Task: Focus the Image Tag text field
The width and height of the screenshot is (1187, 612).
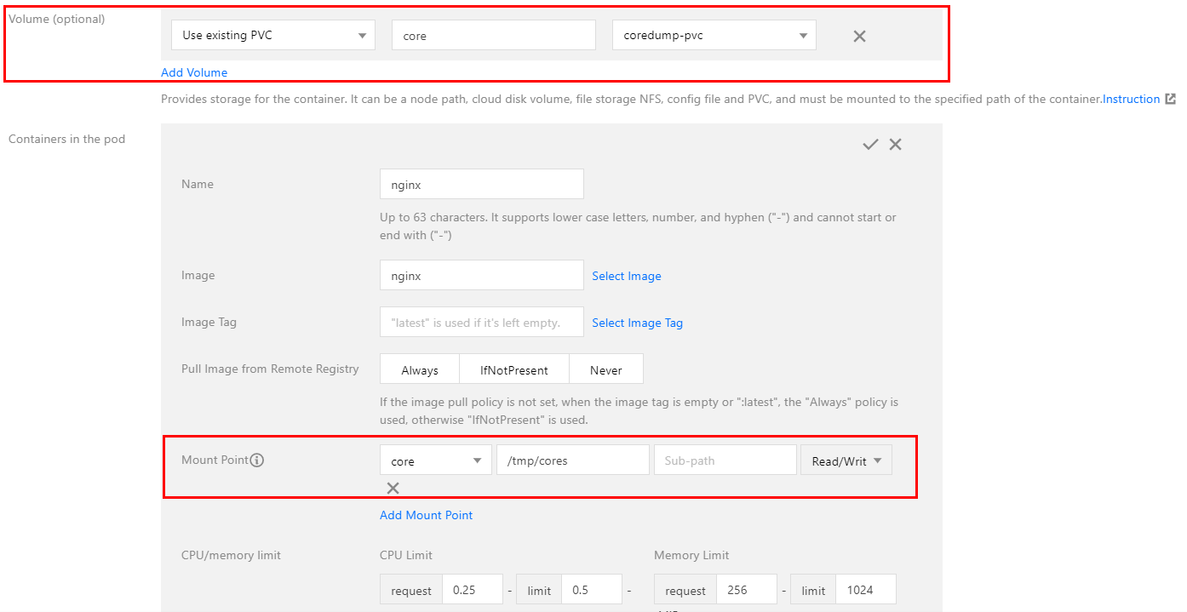Action: [x=481, y=323]
